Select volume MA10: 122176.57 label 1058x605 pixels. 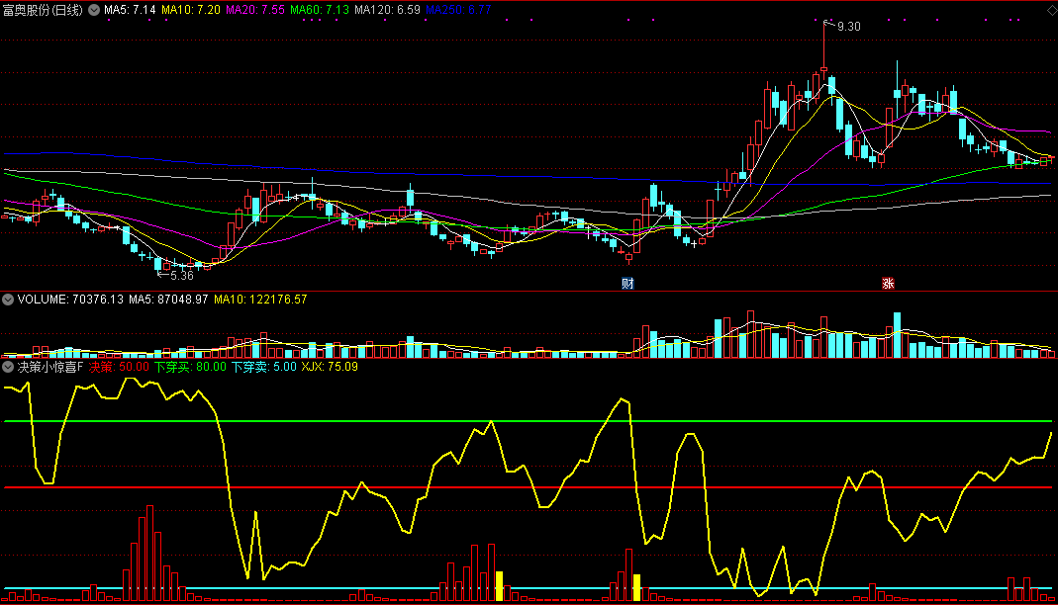click(x=260, y=300)
